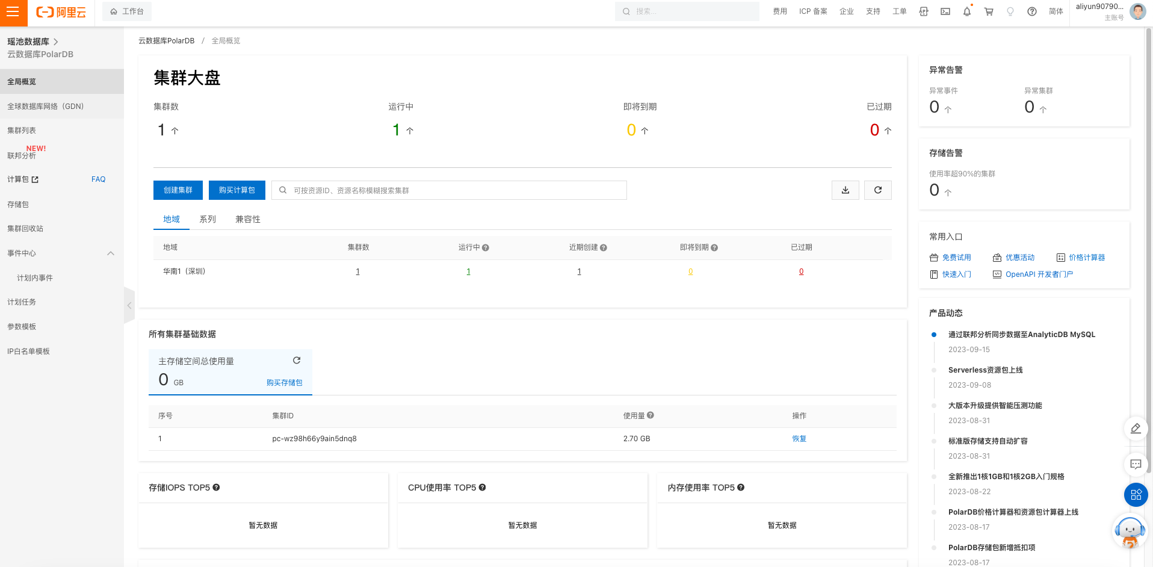Show help for 运行中 column
1153x567 pixels.
(x=486, y=248)
